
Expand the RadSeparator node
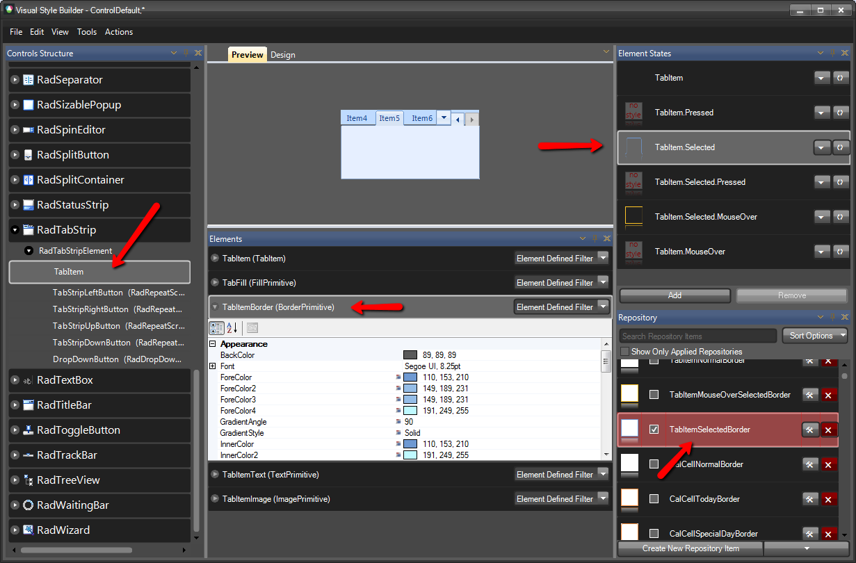(x=15, y=80)
